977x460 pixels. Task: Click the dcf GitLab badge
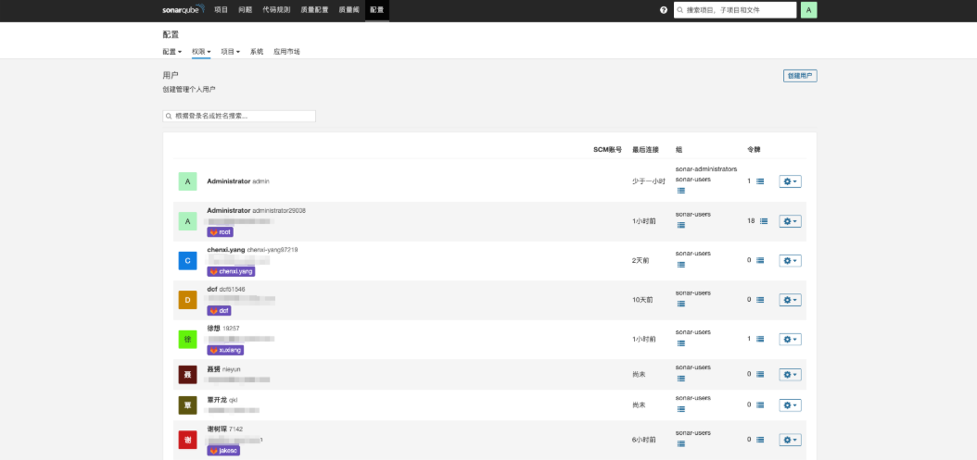(x=220, y=311)
